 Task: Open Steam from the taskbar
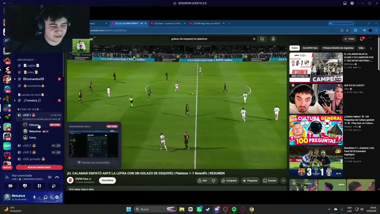click(208, 209)
